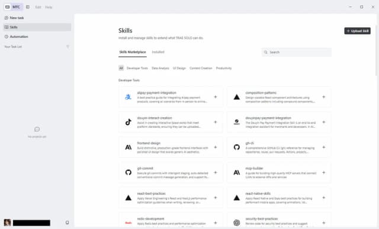
Task: Add the alipay-payment-integration skill with its plus icon
Action: pos(216,97)
